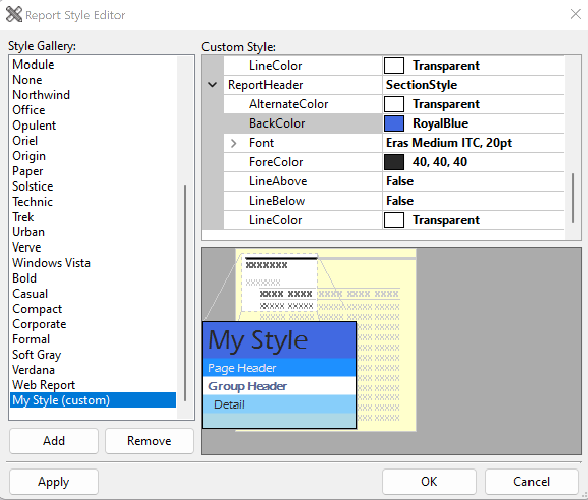This screenshot has width=588, height=500.
Task: Click the Style Gallery scrollbar thumb
Action: pyautogui.click(x=185, y=294)
